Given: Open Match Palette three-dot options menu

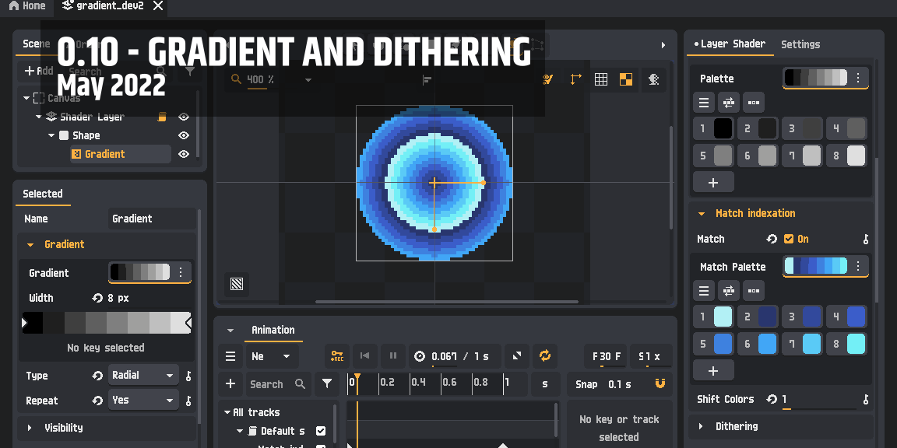Looking at the screenshot, I should point(858,266).
